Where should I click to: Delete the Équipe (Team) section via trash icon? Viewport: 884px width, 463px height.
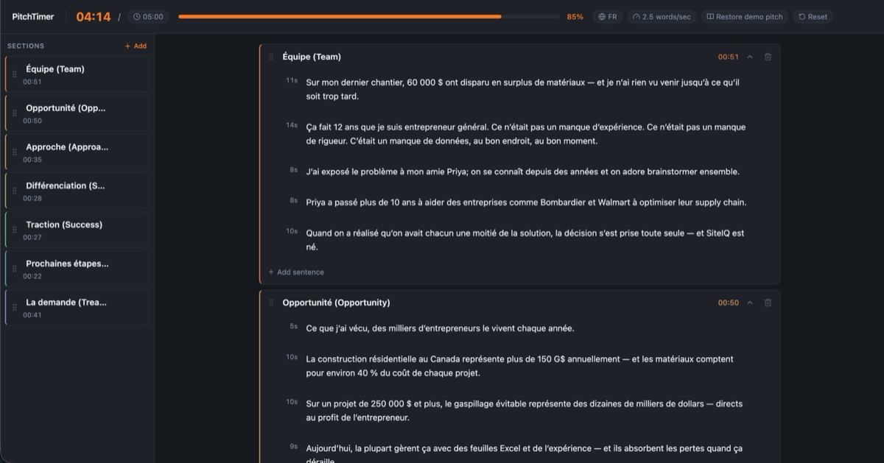[x=768, y=57]
